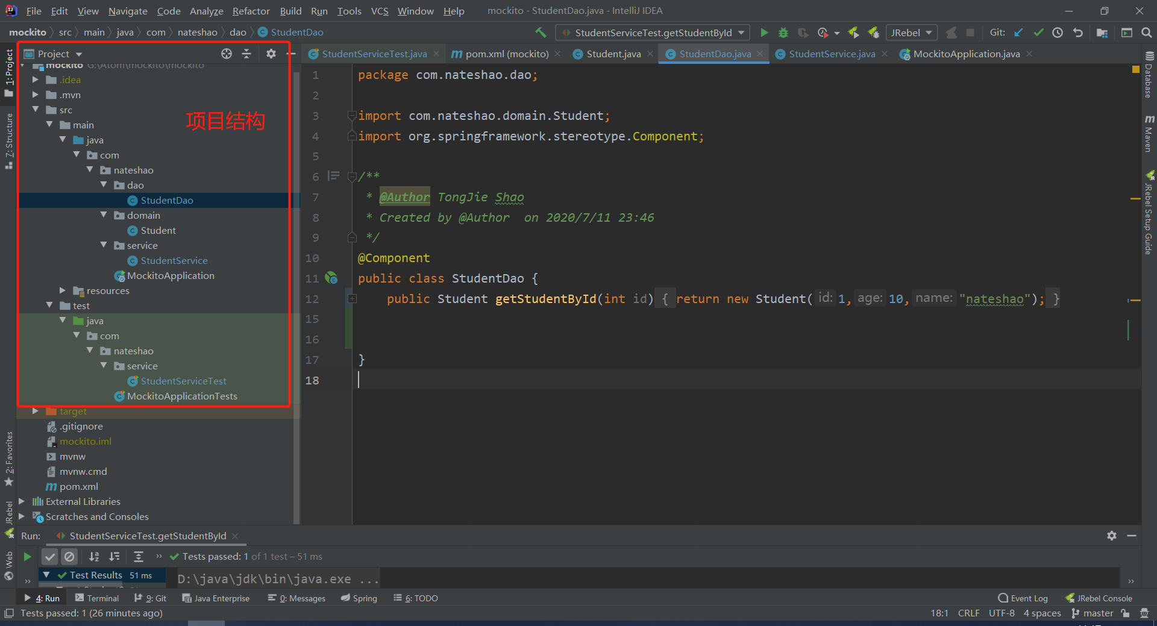Image resolution: width=1157 pixels, height=626 pixels.
Task: Toggle the Web side tool window
Action: (9, 566)
